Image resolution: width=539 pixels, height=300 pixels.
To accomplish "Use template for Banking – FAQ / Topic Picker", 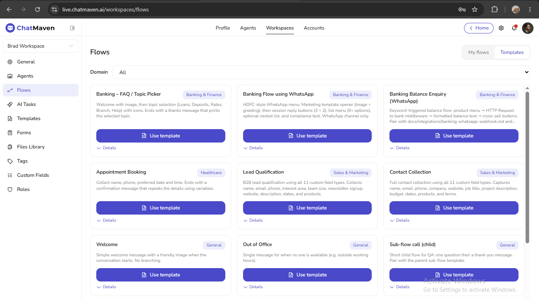I will point(161,136).
